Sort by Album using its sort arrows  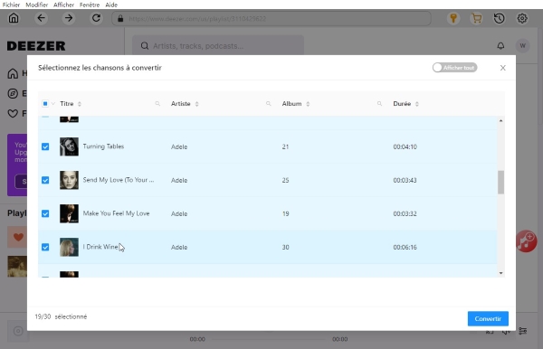pyautogui.click(x=308, y=104)
